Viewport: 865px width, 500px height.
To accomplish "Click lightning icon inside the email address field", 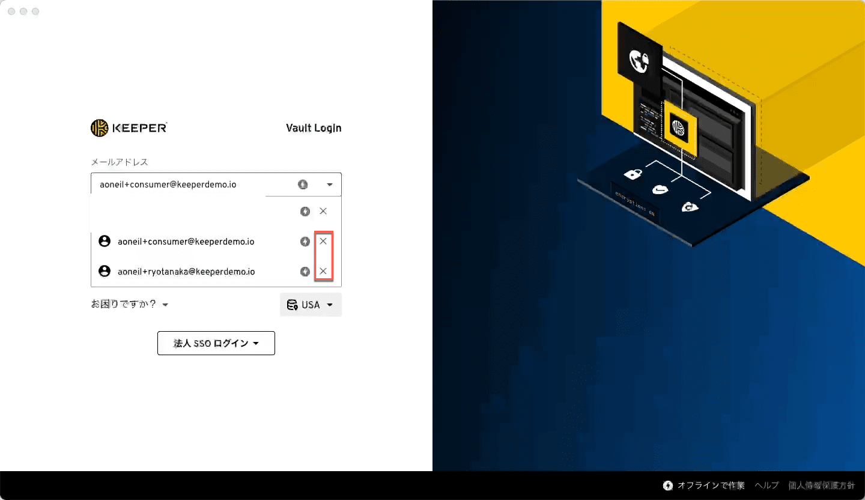I will pyautogui.click(x=303, y=184).
